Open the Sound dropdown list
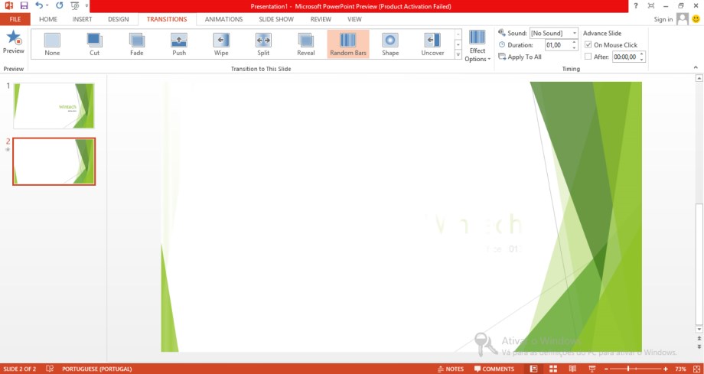 (574, 34)
